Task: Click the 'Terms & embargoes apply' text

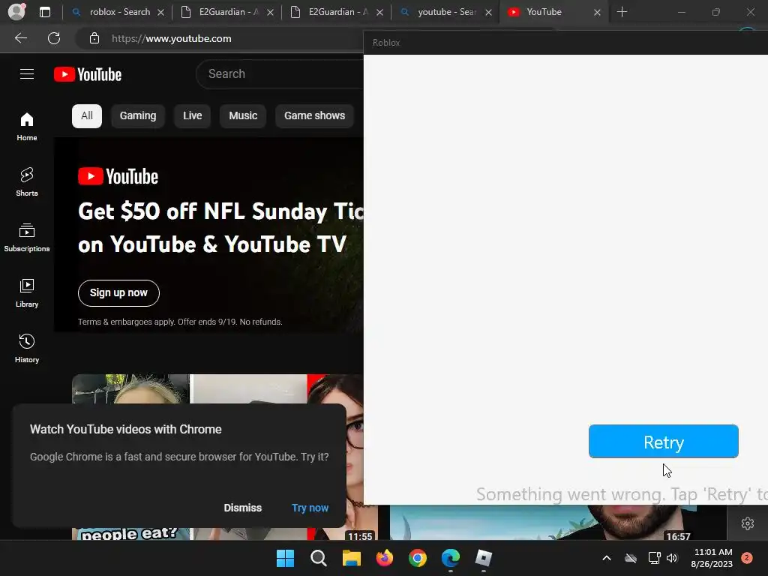Action: coord(180,322)
